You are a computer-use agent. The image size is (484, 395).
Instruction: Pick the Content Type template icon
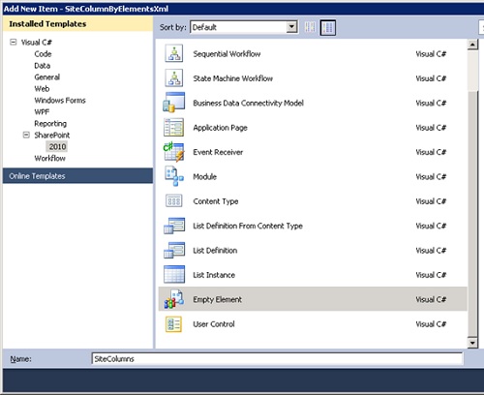click(x=174, y=201)
